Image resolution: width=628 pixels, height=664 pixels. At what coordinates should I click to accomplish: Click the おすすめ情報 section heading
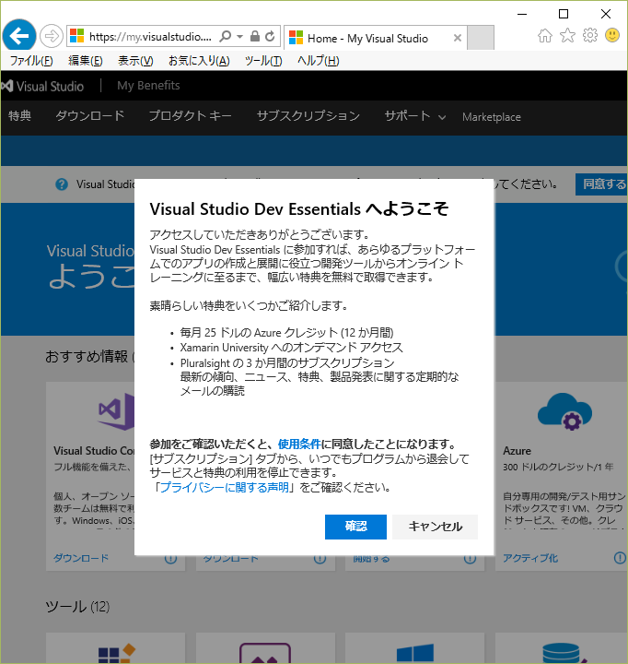click(87, 357)
